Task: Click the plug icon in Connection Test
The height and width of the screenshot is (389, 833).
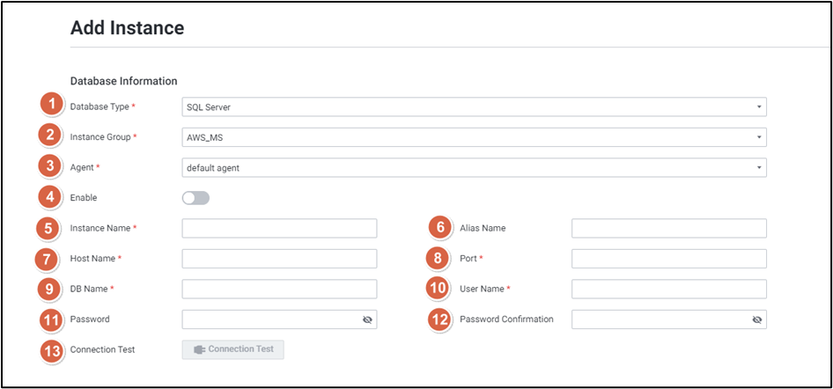Action: (x=199, y=349)
